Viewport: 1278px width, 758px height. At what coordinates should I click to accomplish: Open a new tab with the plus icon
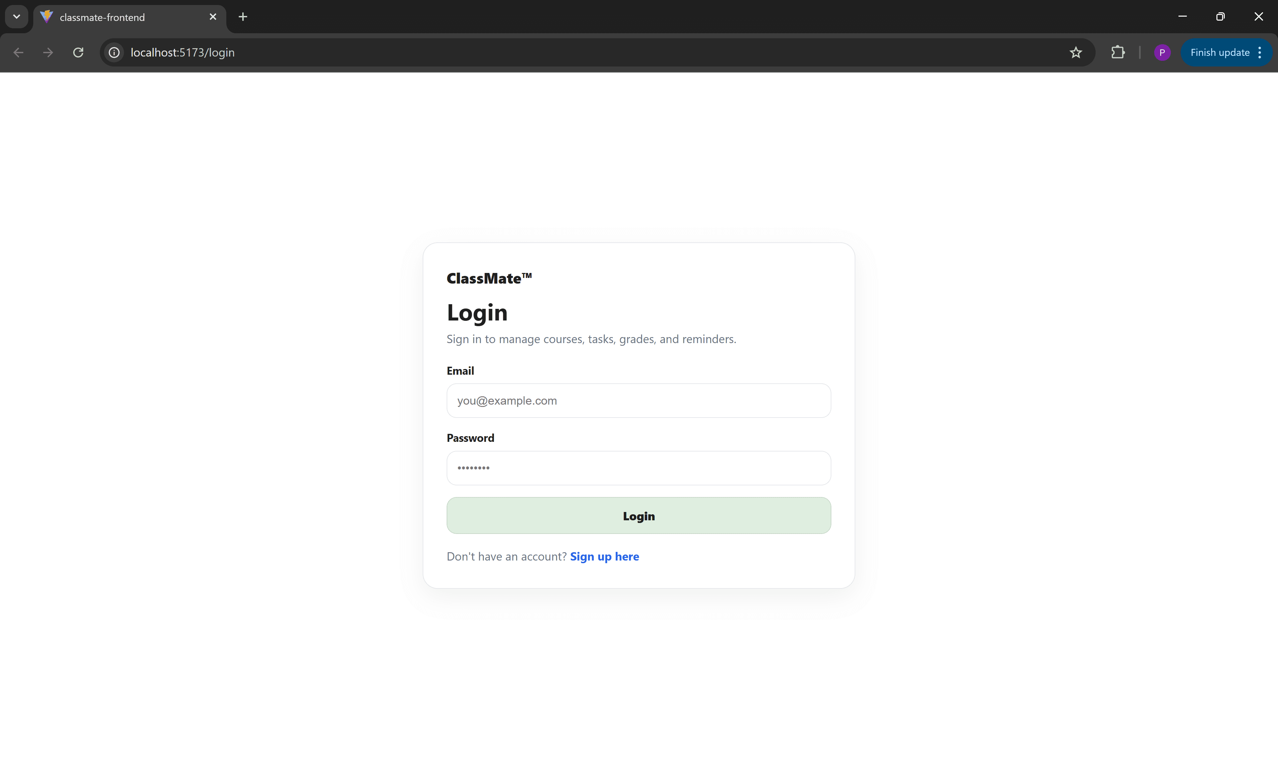[x=243, y=16]
